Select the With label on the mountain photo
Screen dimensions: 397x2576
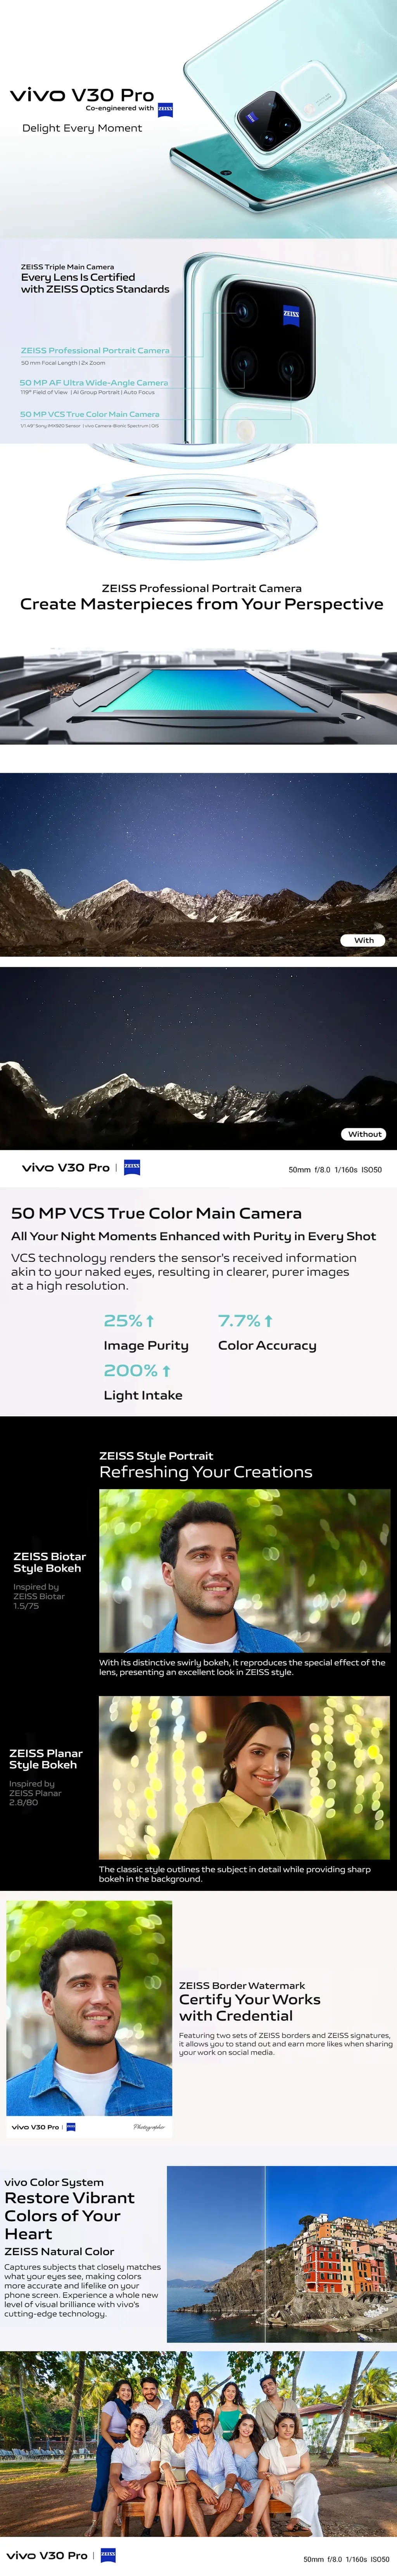pyautogui.click(x=364, y=940)
